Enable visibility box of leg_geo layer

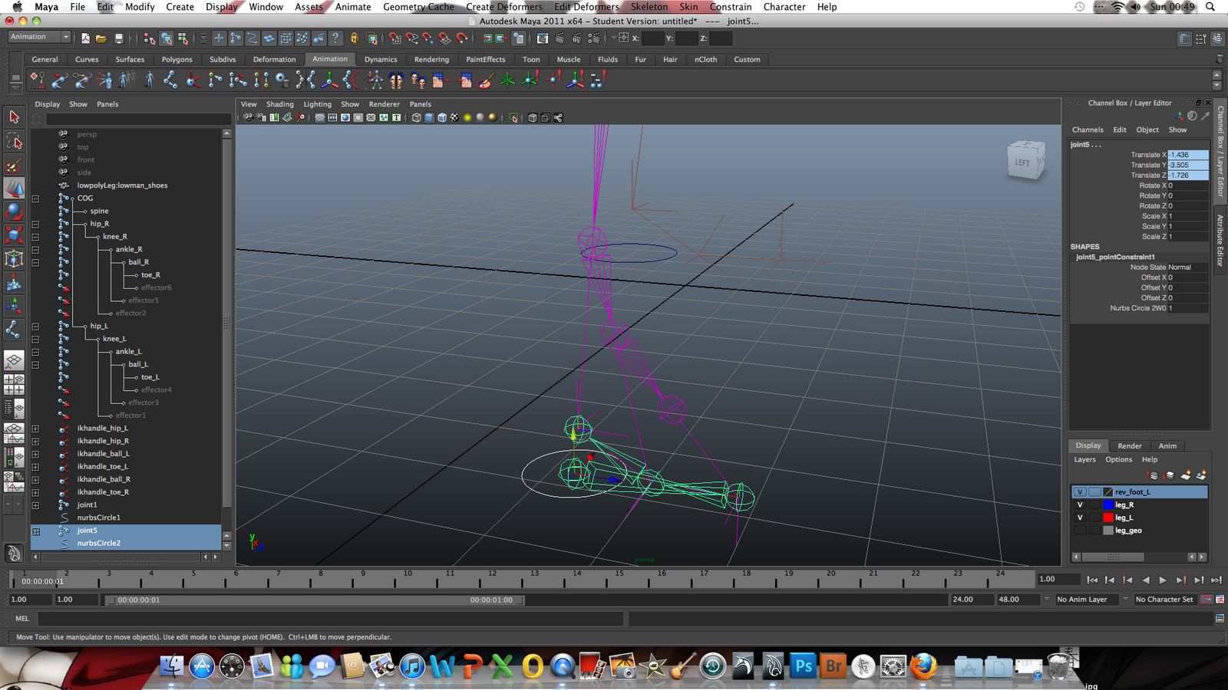(x=1080, y=531)
